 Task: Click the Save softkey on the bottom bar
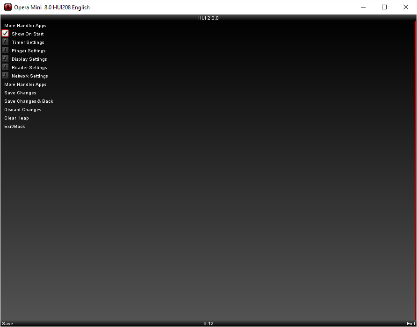coord(7,324)
